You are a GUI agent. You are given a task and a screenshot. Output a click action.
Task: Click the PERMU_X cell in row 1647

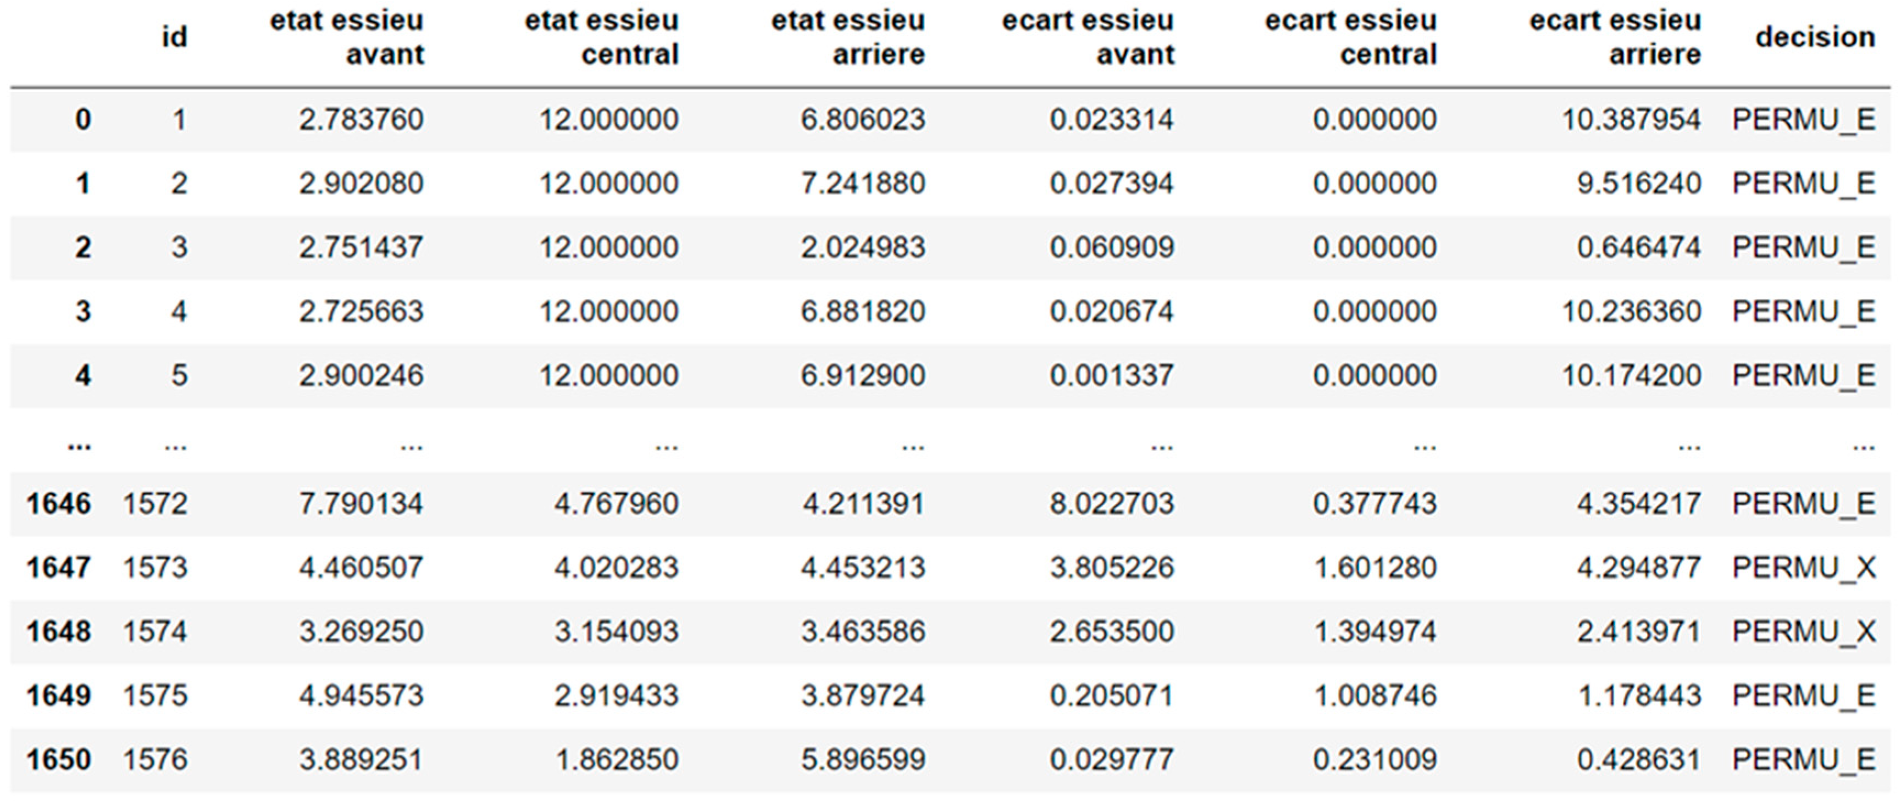tap(1803, 568)
